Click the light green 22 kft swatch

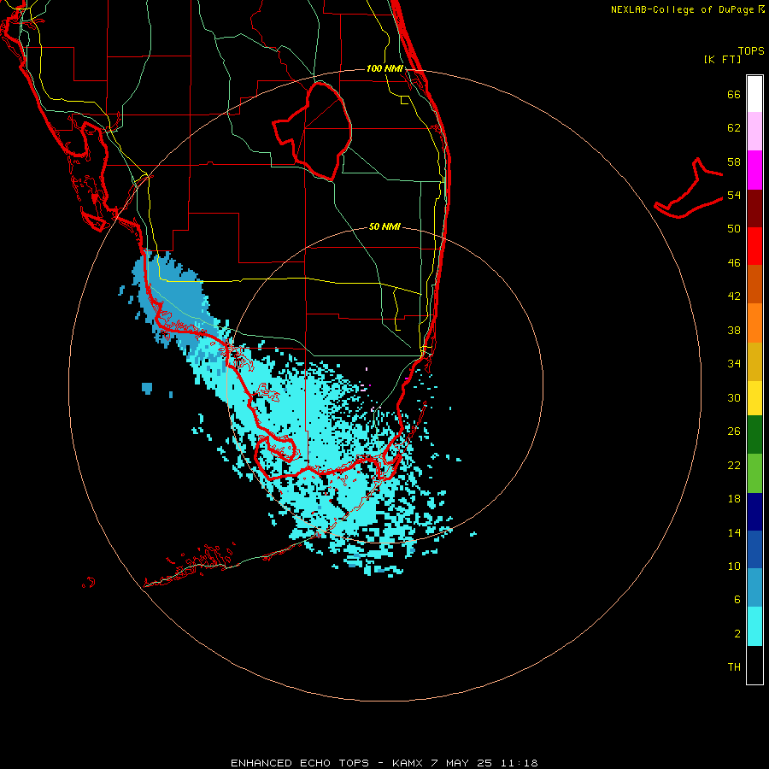coord(754,473)
